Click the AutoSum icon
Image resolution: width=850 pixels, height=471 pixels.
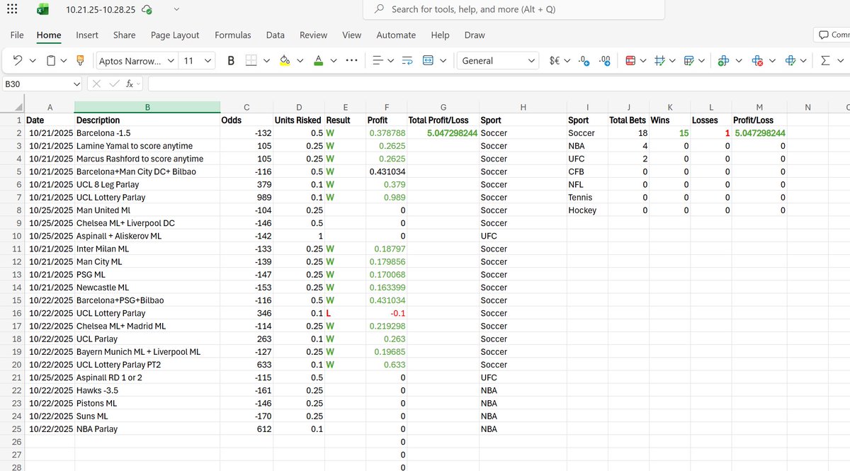coord(825,60)
